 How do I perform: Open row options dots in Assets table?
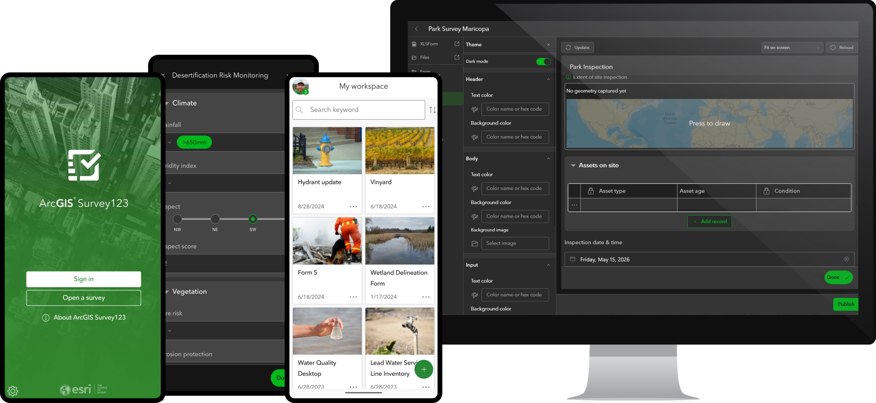574,205
